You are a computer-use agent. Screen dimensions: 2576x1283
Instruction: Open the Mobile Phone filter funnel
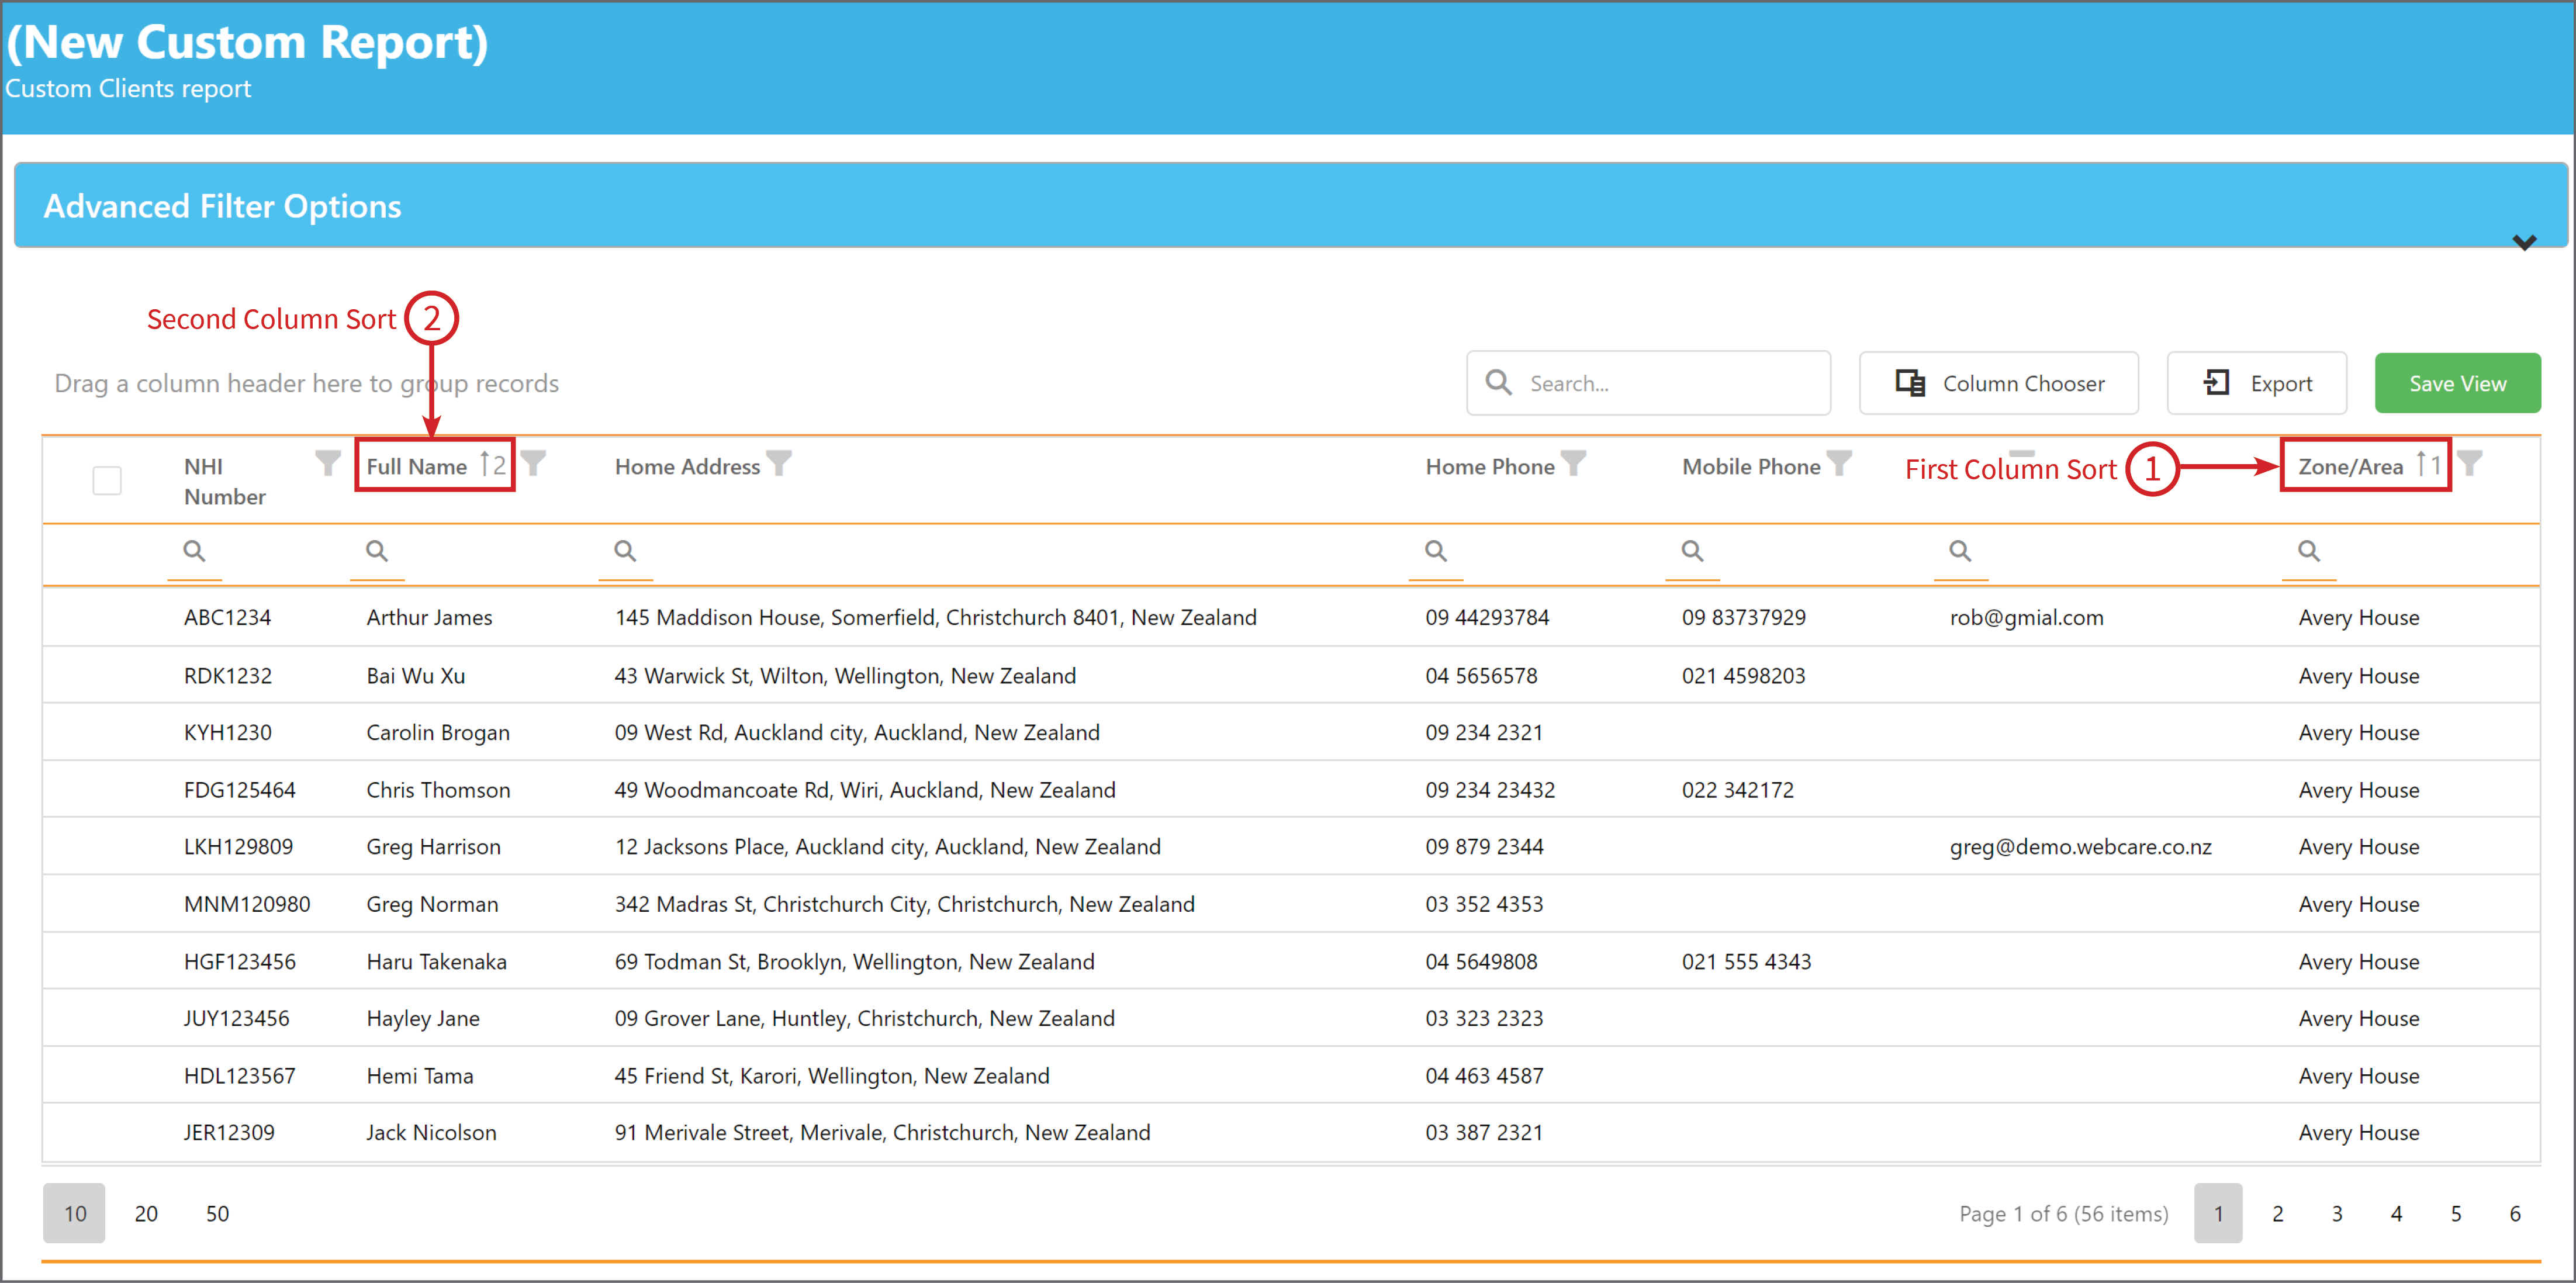click(x=1839, y=463)
